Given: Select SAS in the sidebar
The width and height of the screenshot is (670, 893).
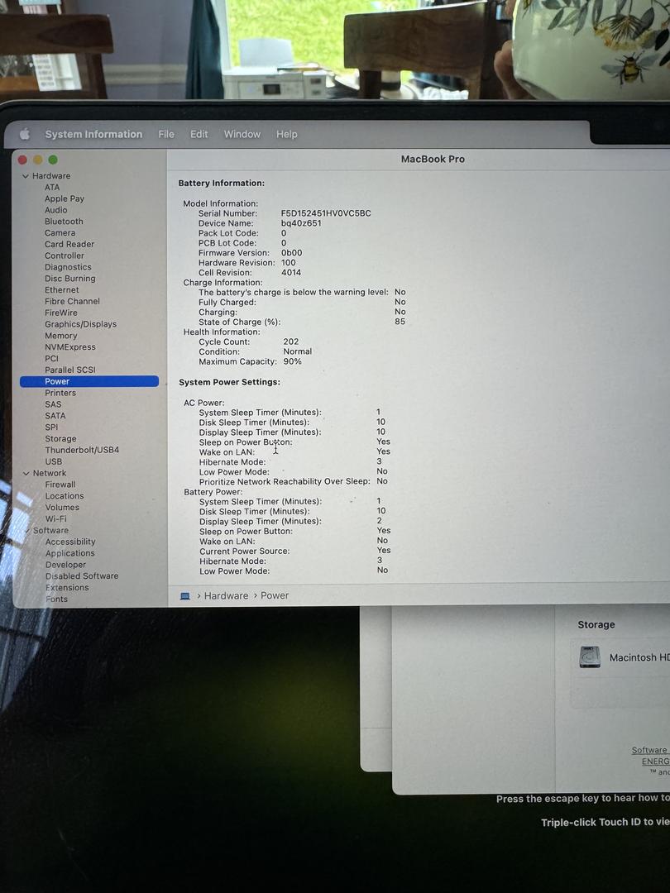Looking at the screenshot, I should [53, 404].
